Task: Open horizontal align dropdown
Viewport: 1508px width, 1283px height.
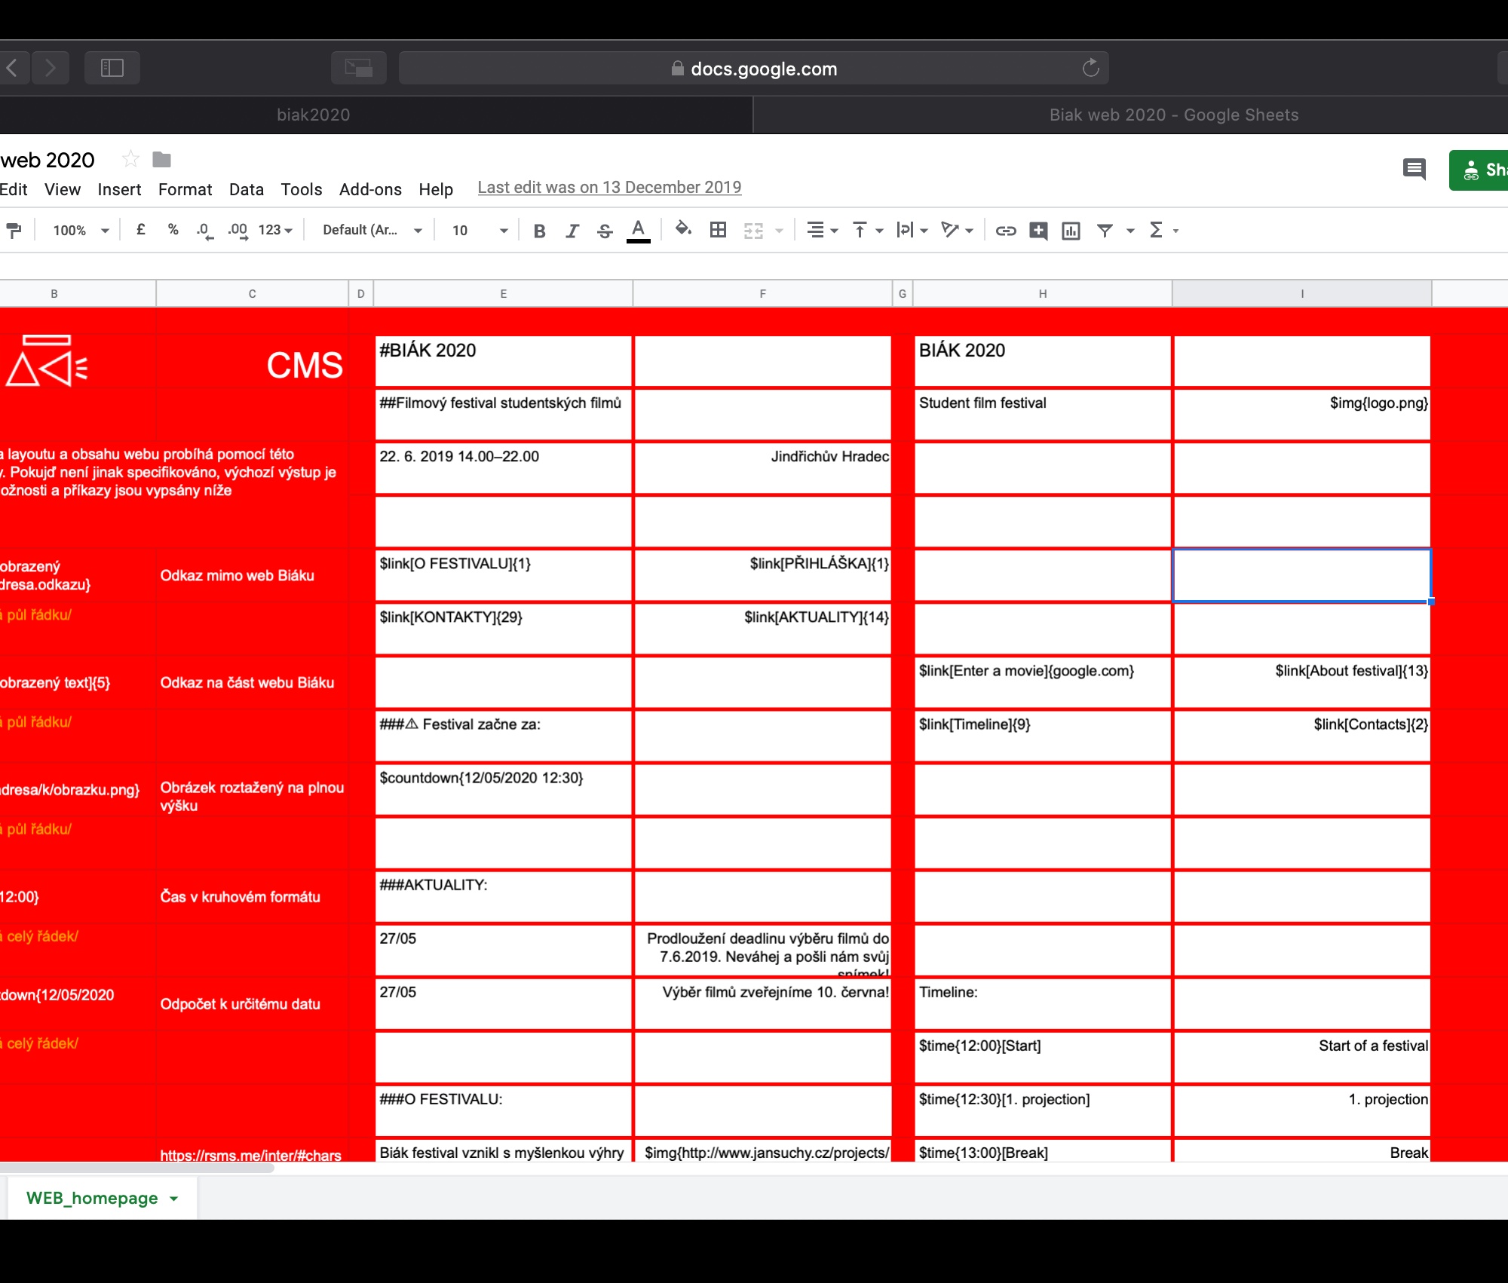Action: click(822, 230)
